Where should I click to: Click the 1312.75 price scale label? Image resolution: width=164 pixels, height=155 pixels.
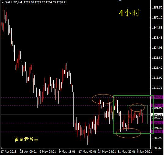[x=157, y=88]
